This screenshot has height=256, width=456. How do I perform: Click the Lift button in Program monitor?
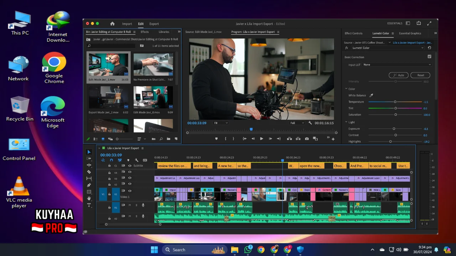(x=289, y=139)
